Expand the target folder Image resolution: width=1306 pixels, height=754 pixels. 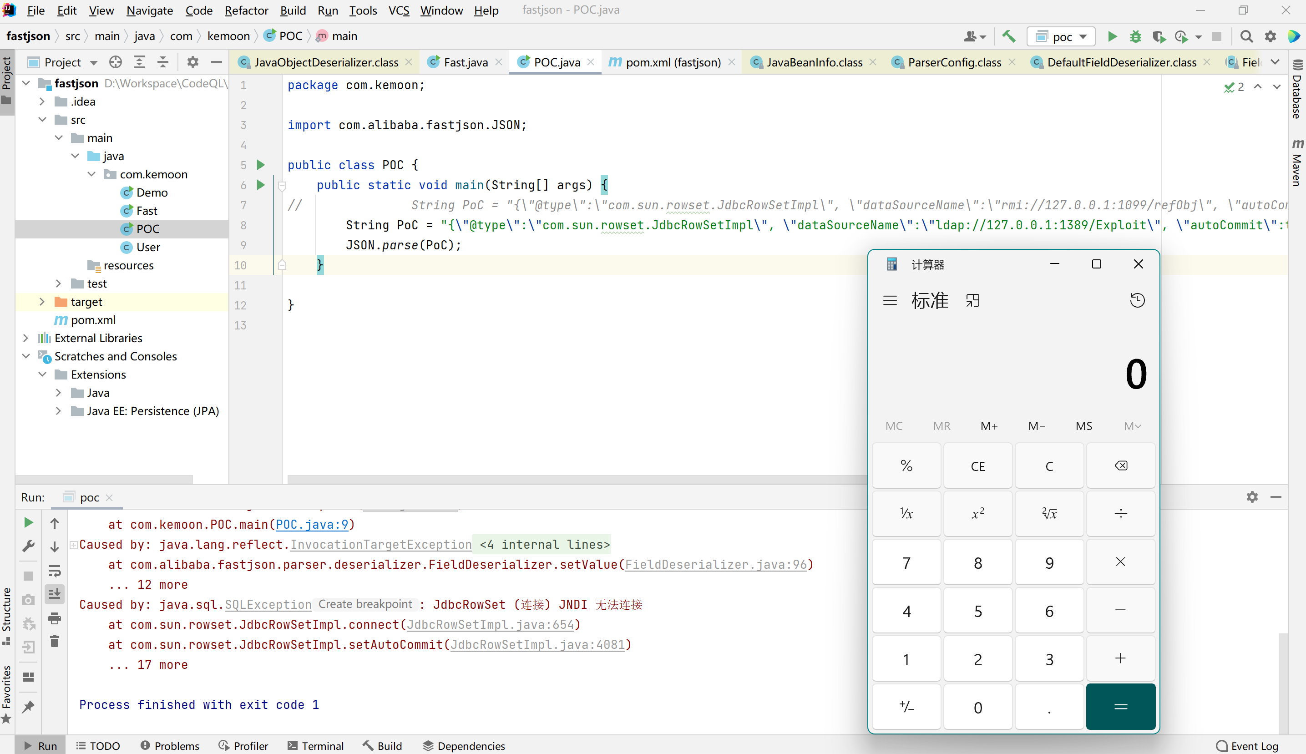(x=42, y=302)
